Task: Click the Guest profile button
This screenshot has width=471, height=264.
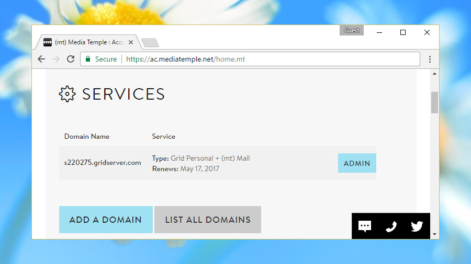Action: 352,30
